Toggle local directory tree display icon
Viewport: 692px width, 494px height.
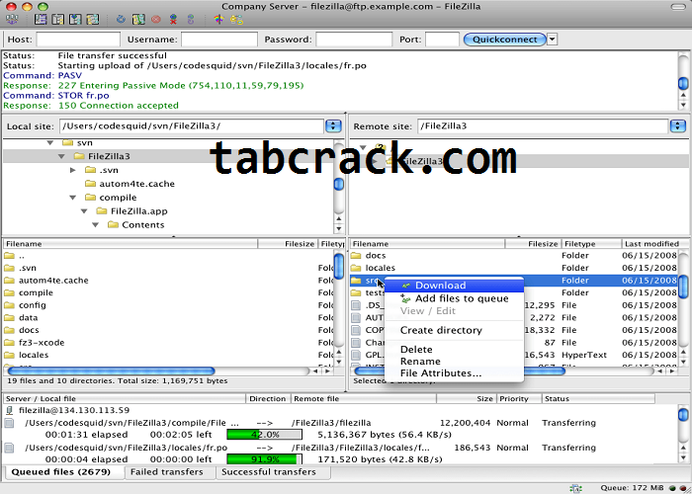click(57, 20)
